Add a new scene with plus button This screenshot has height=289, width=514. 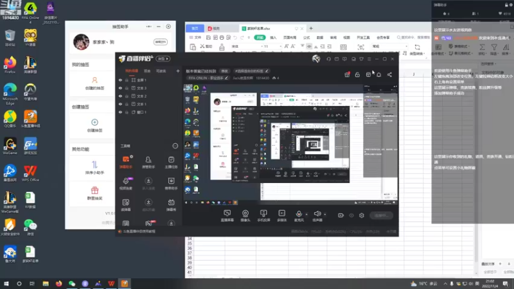pyautogui.click(x=178, y=71)
